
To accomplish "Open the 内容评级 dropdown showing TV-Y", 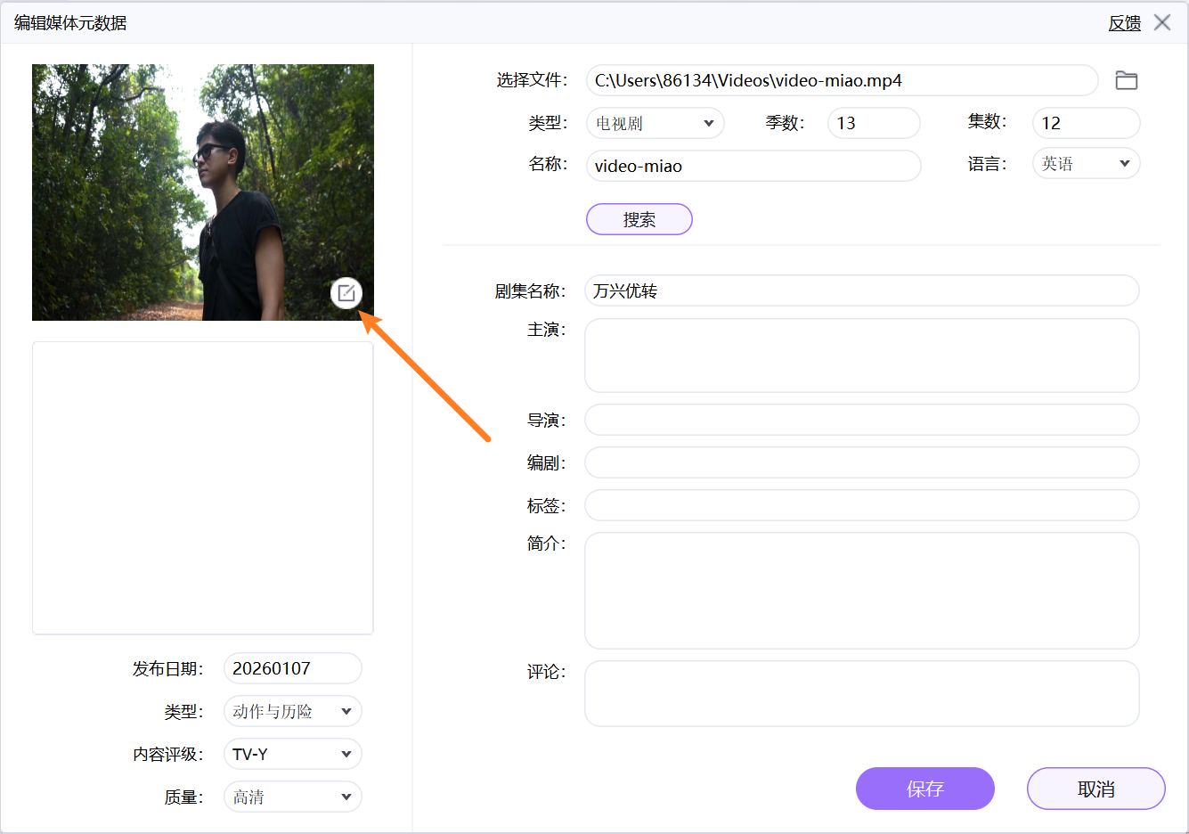I will (x=292, y=754).
